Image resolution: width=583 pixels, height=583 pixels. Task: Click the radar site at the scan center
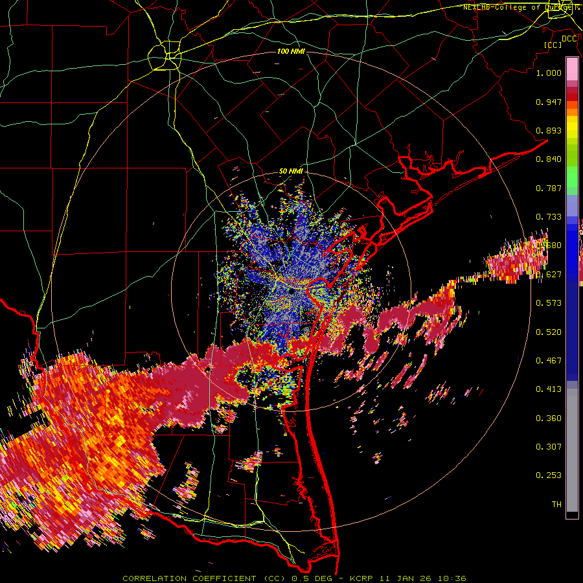291,292
